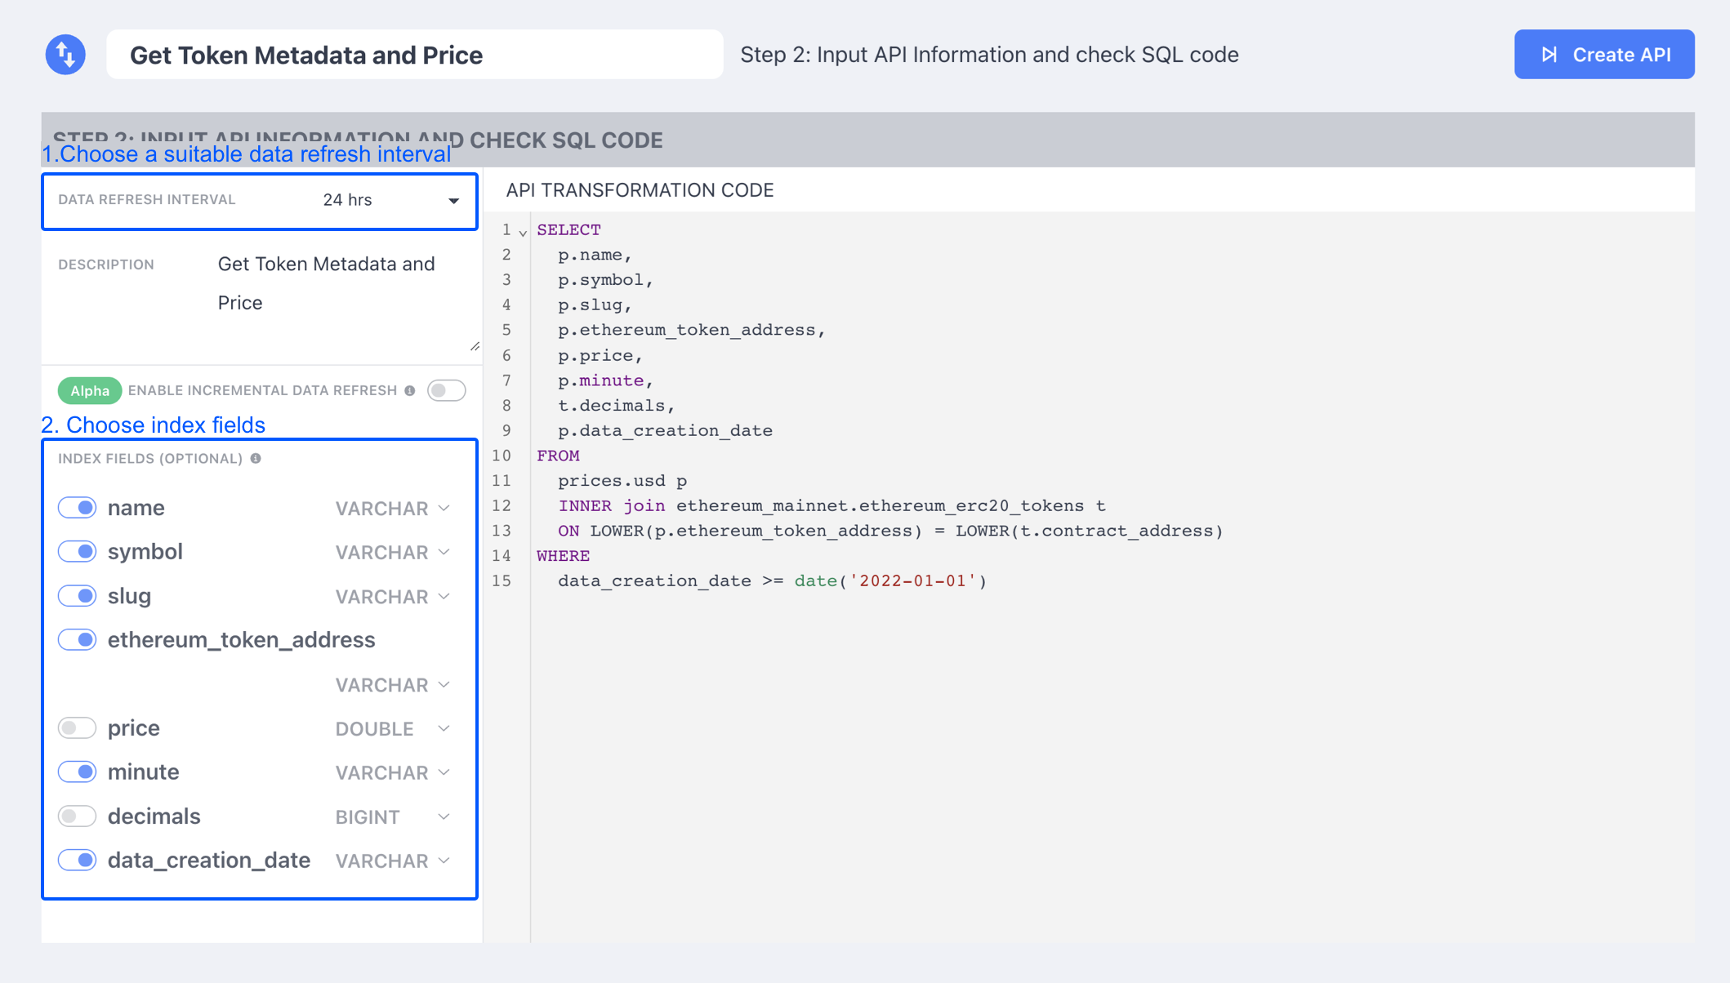Turn off the minute index toggle
The width and height of the screenshot is (1730, 983).
[78, 772]
